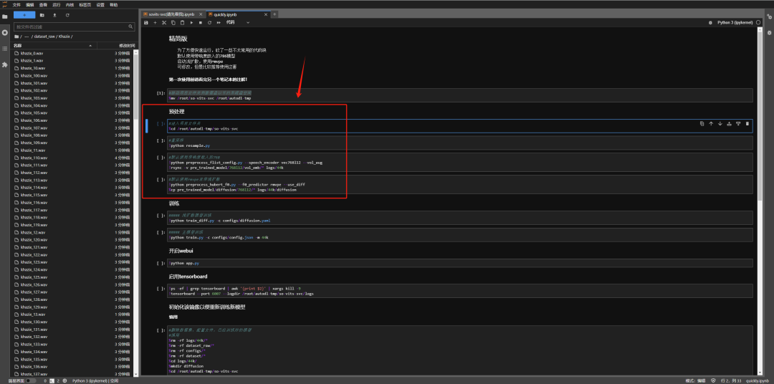Click the dataset_raw breadcrumb link
The height and width of the screenshot is (384, 774).
(45, 37)
